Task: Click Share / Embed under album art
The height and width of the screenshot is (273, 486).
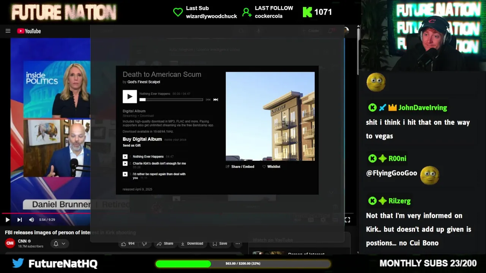Action: pos(240,166)
